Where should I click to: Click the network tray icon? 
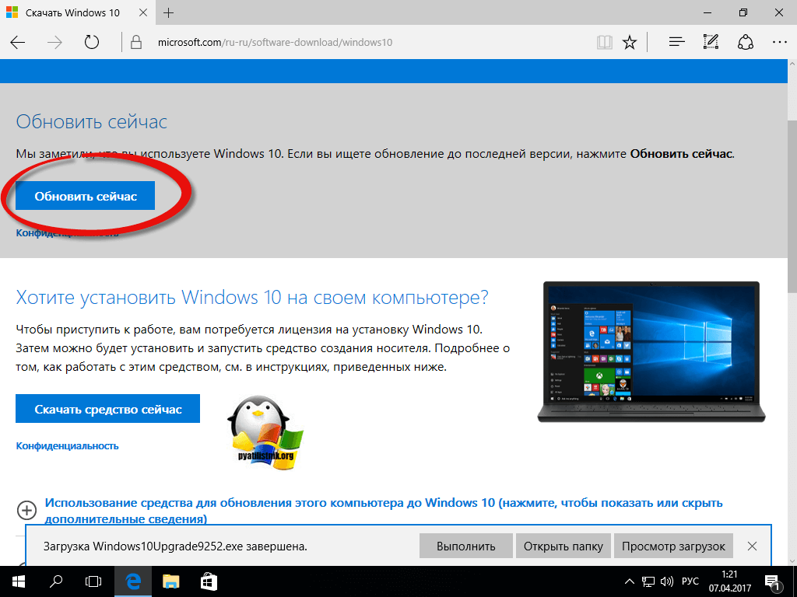click(648, 581)
